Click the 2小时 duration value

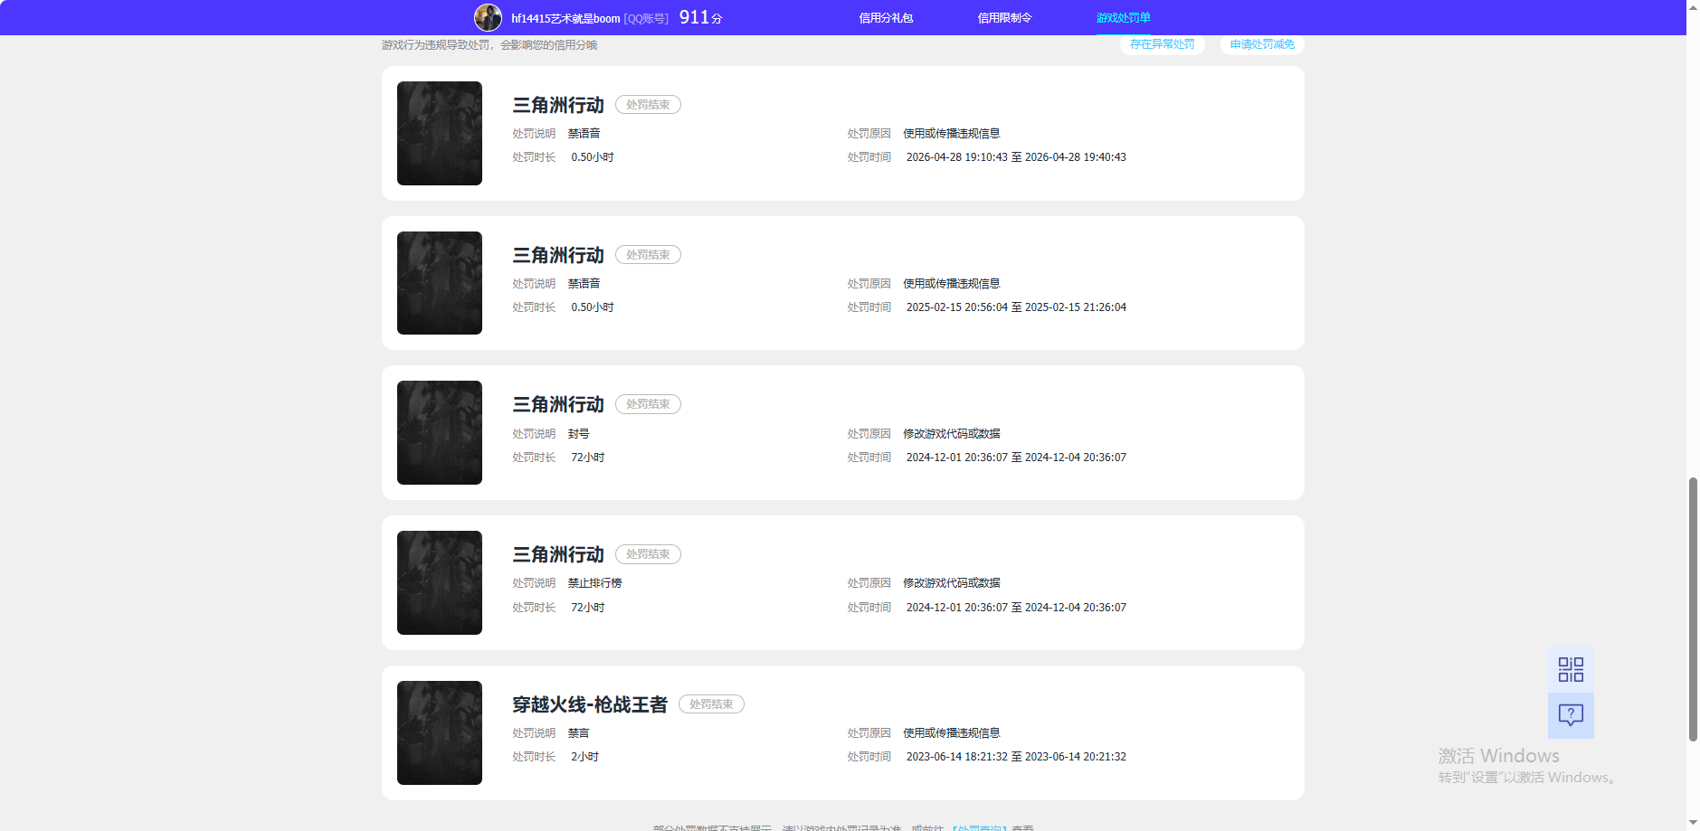(x=584, y=757)
